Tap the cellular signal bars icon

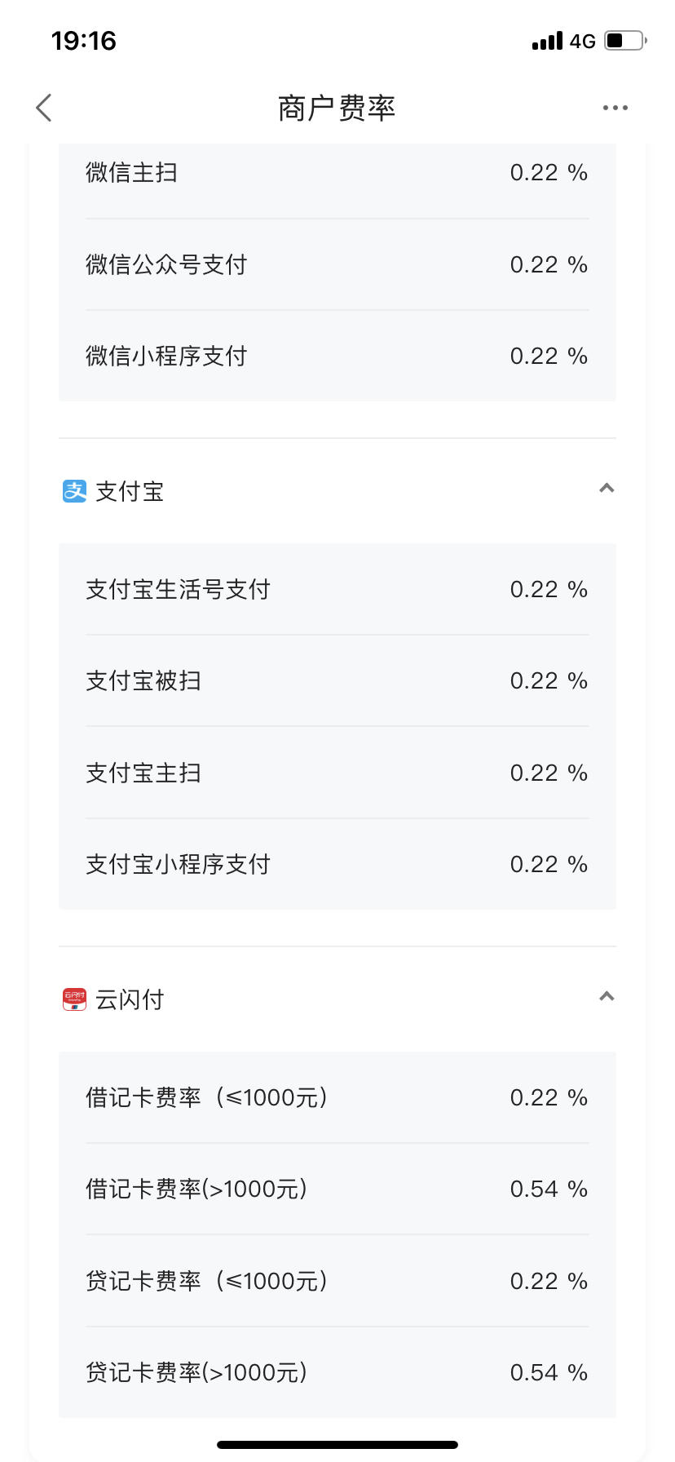click(x=547, y=41)
